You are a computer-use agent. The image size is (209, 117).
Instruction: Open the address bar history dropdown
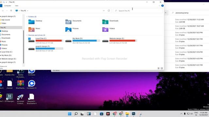104,11
